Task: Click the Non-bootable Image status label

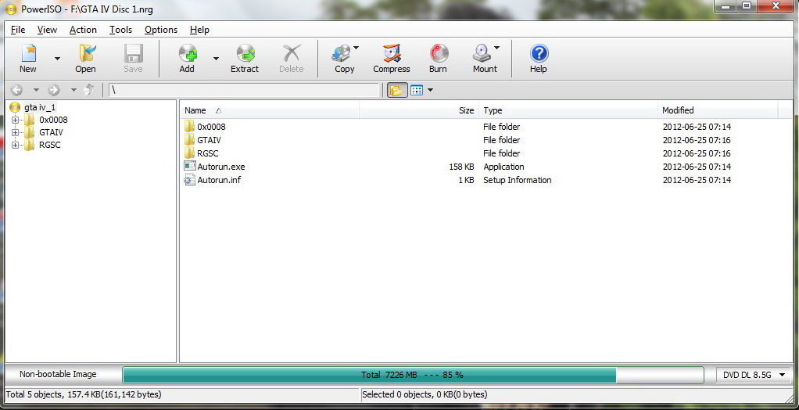Action: click(x=58, y=374)
